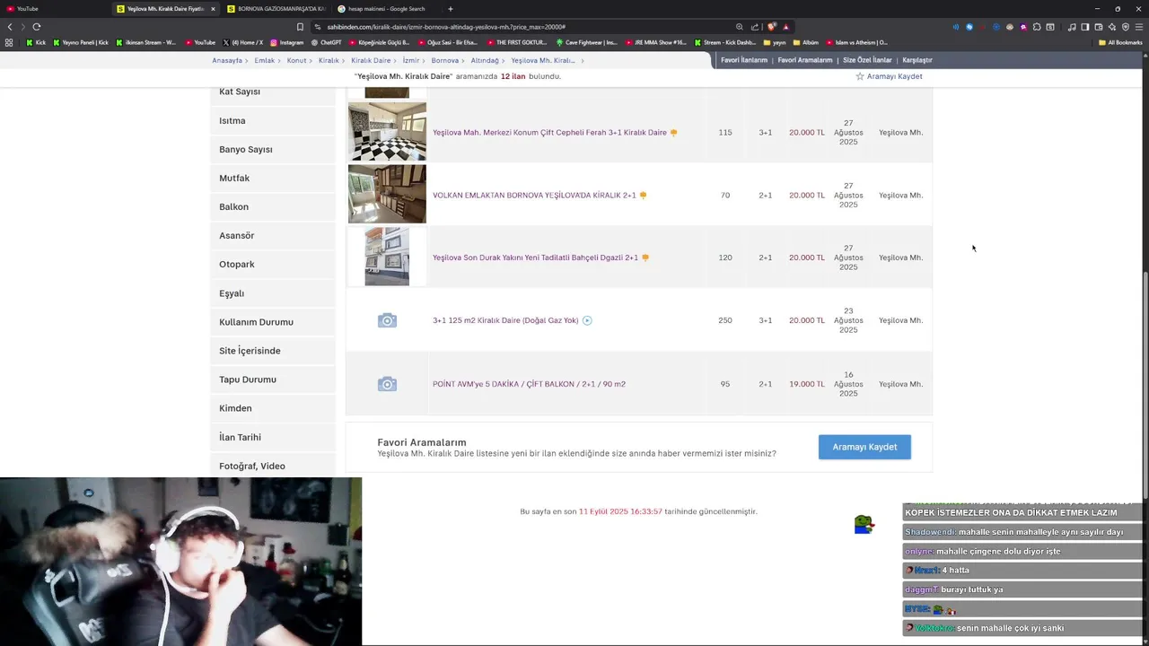Viewport: 1149px width, 646px height.
Task: Click the emoji badge after VOLKAN EMLAKTAN listing title
Action: click(643, 195)
